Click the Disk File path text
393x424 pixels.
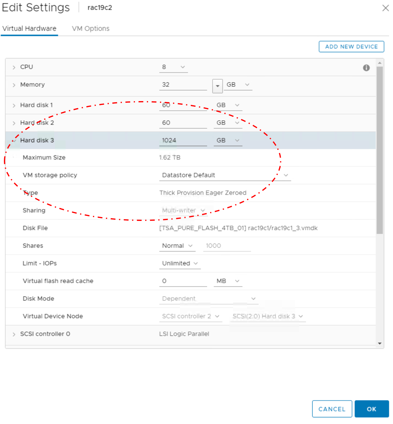(238, 228)
